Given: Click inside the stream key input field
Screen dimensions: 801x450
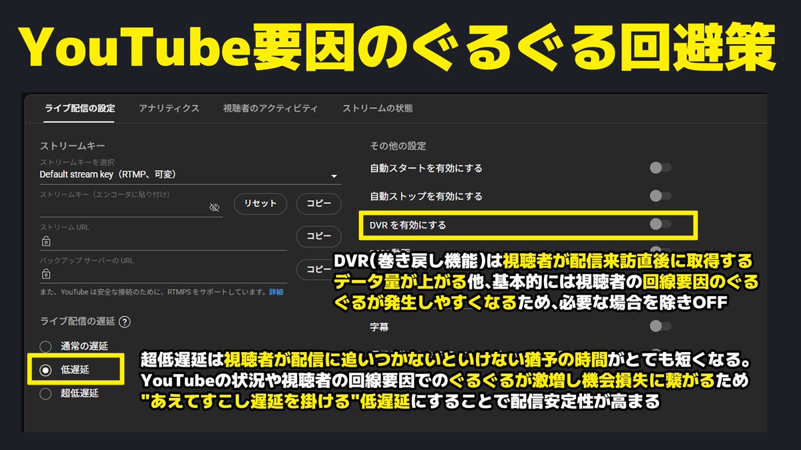Looking at the screenshot, I should 120,207.
